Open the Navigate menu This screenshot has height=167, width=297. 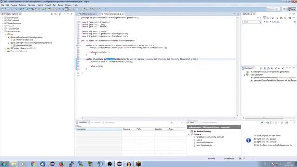32,5
